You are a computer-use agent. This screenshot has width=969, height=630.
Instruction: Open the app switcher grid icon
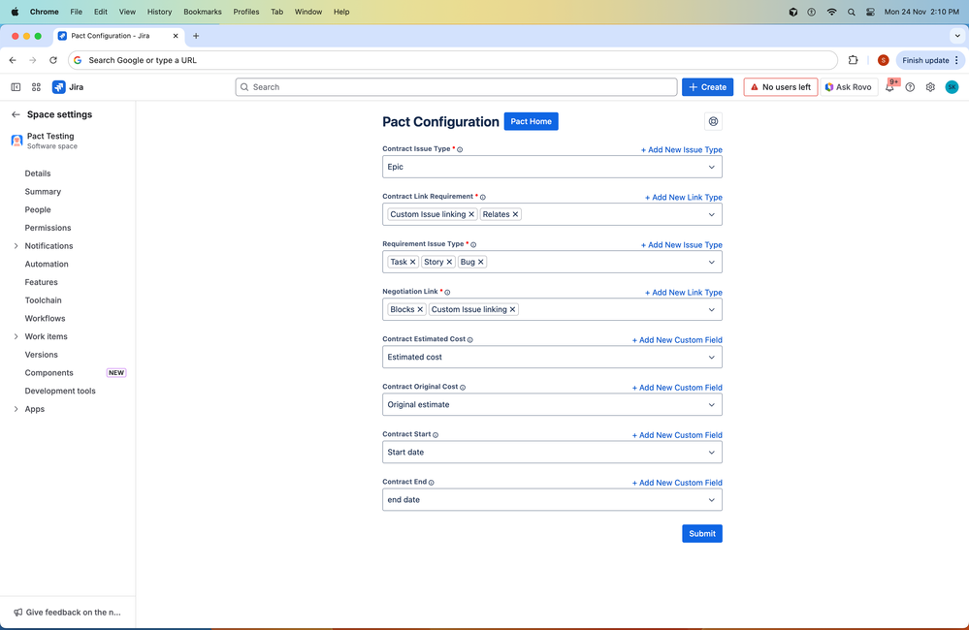pyautogui.click(x=36, y=87)
